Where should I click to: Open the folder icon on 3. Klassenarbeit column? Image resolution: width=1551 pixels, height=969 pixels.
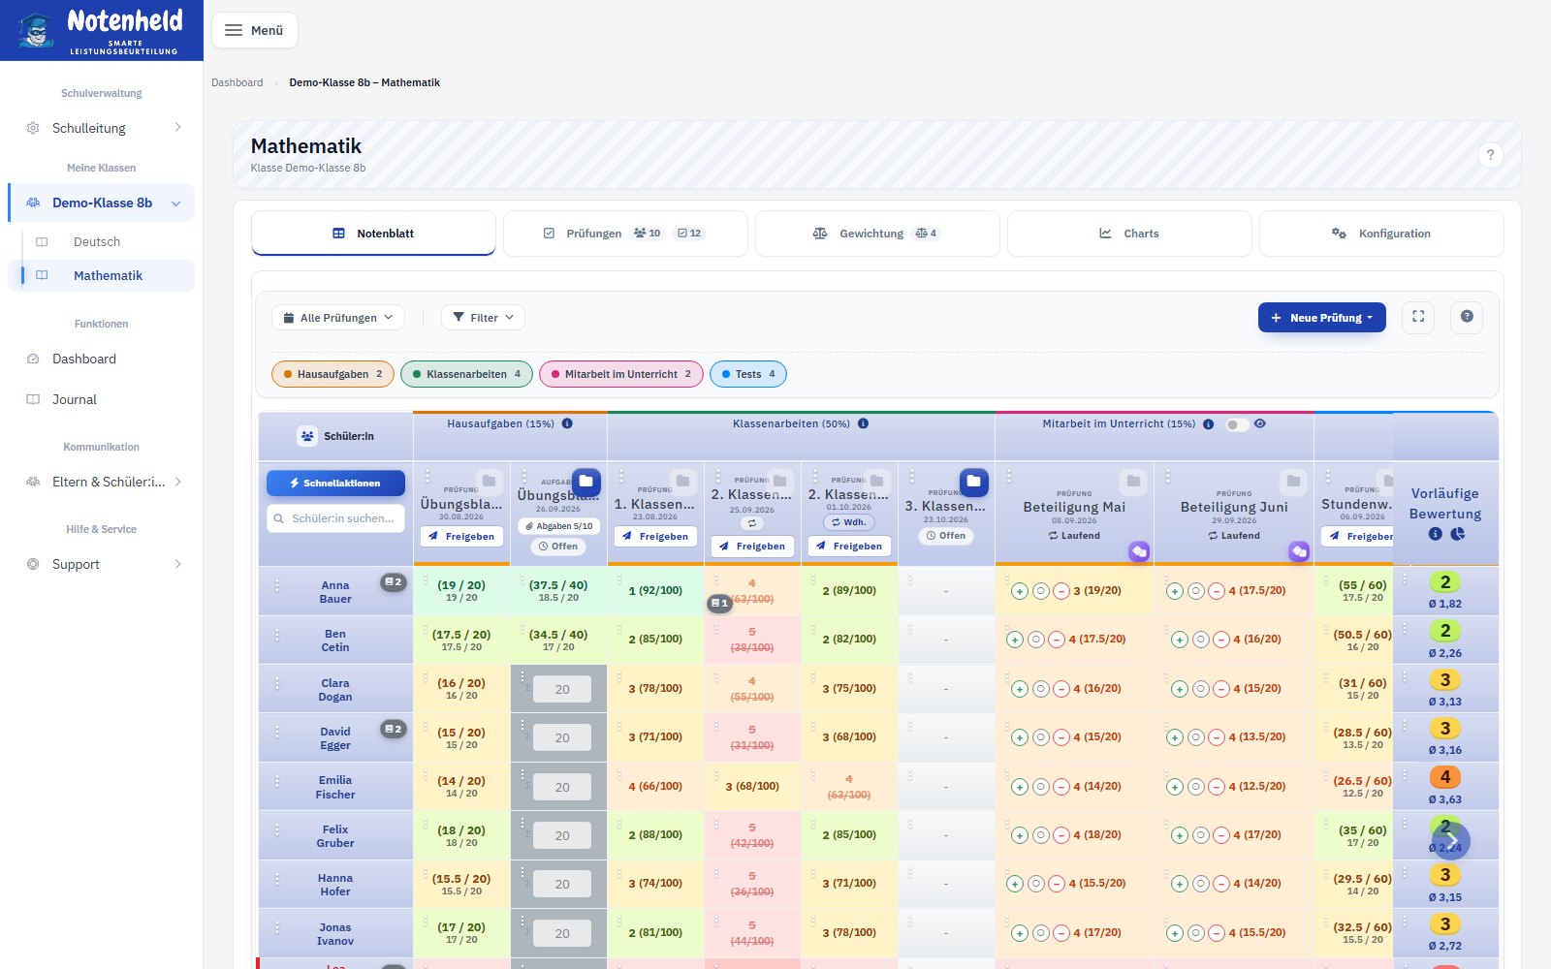point(973,482)
